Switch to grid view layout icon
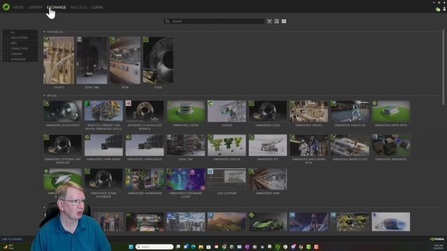Screen dimensions: 447x251 284,21
